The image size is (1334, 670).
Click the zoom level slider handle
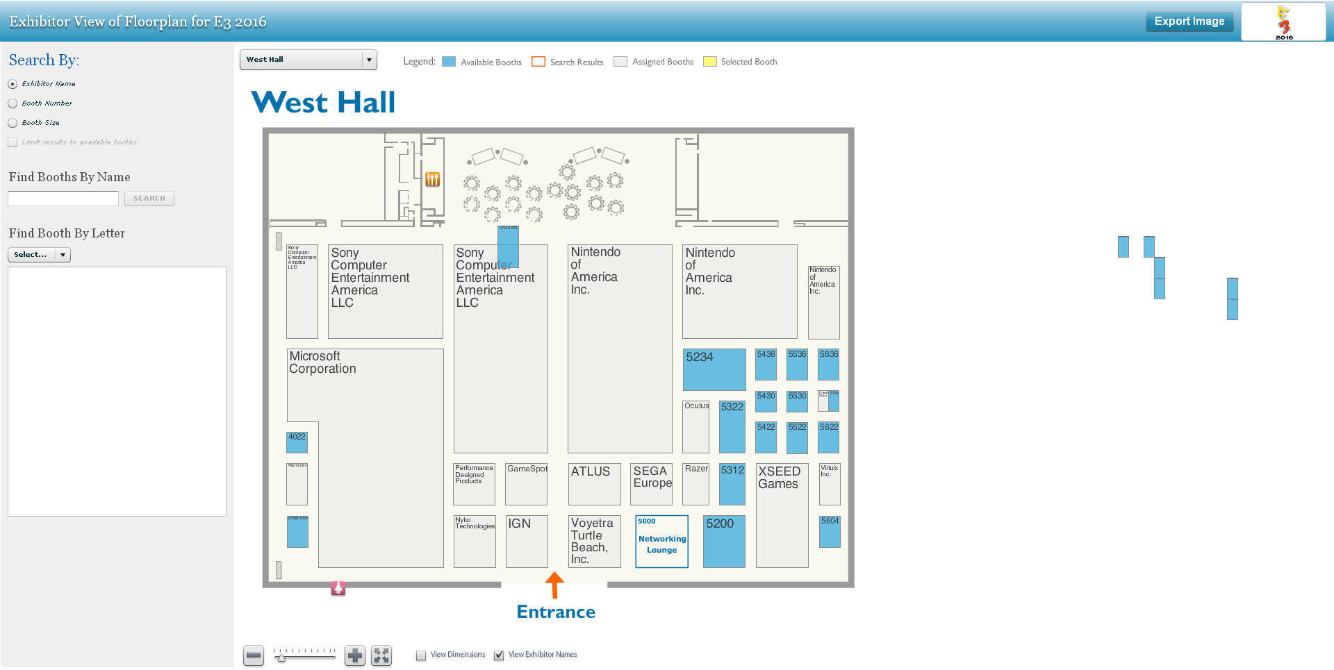pyautogui.click(x=281, y=656)
